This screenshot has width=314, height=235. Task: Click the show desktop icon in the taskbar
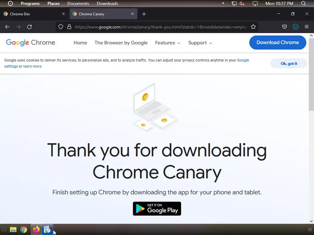(4, 229)
